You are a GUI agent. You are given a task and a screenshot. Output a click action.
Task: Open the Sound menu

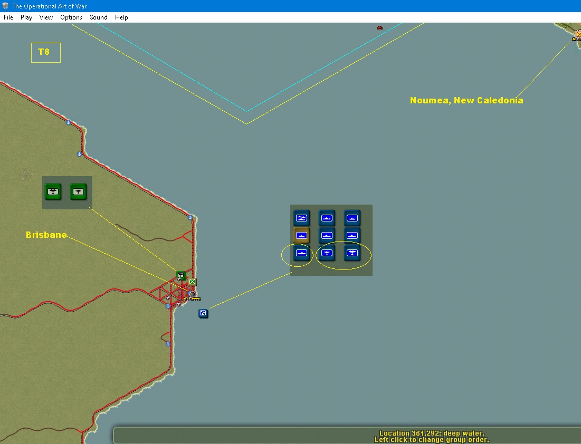point(99,17)
